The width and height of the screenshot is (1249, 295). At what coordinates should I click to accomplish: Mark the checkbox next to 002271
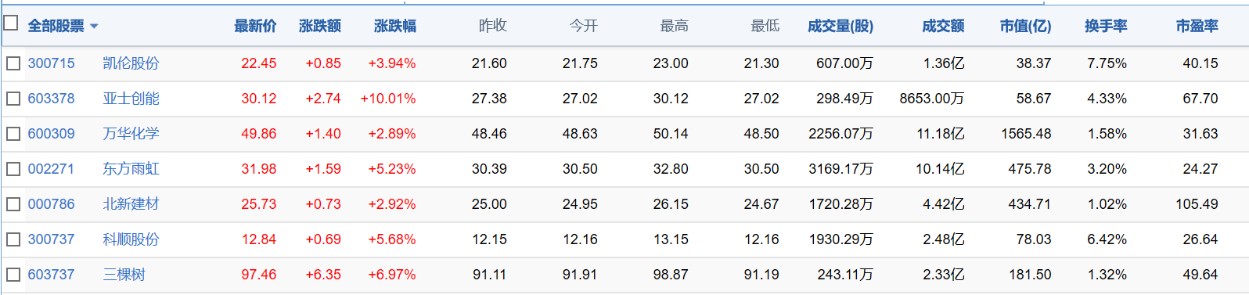[13, 169]
